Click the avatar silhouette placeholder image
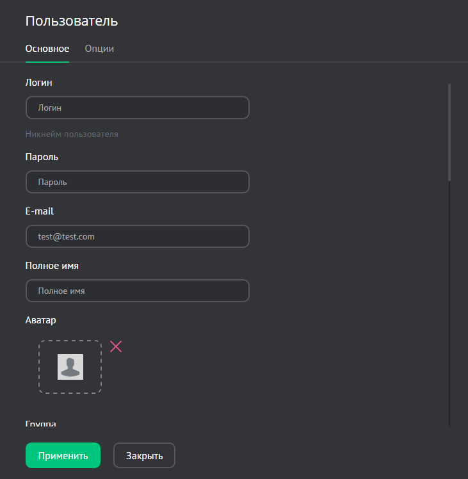Image resolution: width=468 pixels, height=479 pixels. 70,367
